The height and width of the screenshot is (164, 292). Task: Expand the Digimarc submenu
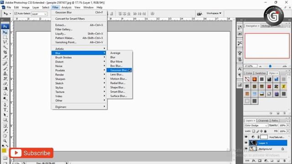[79, 107]
